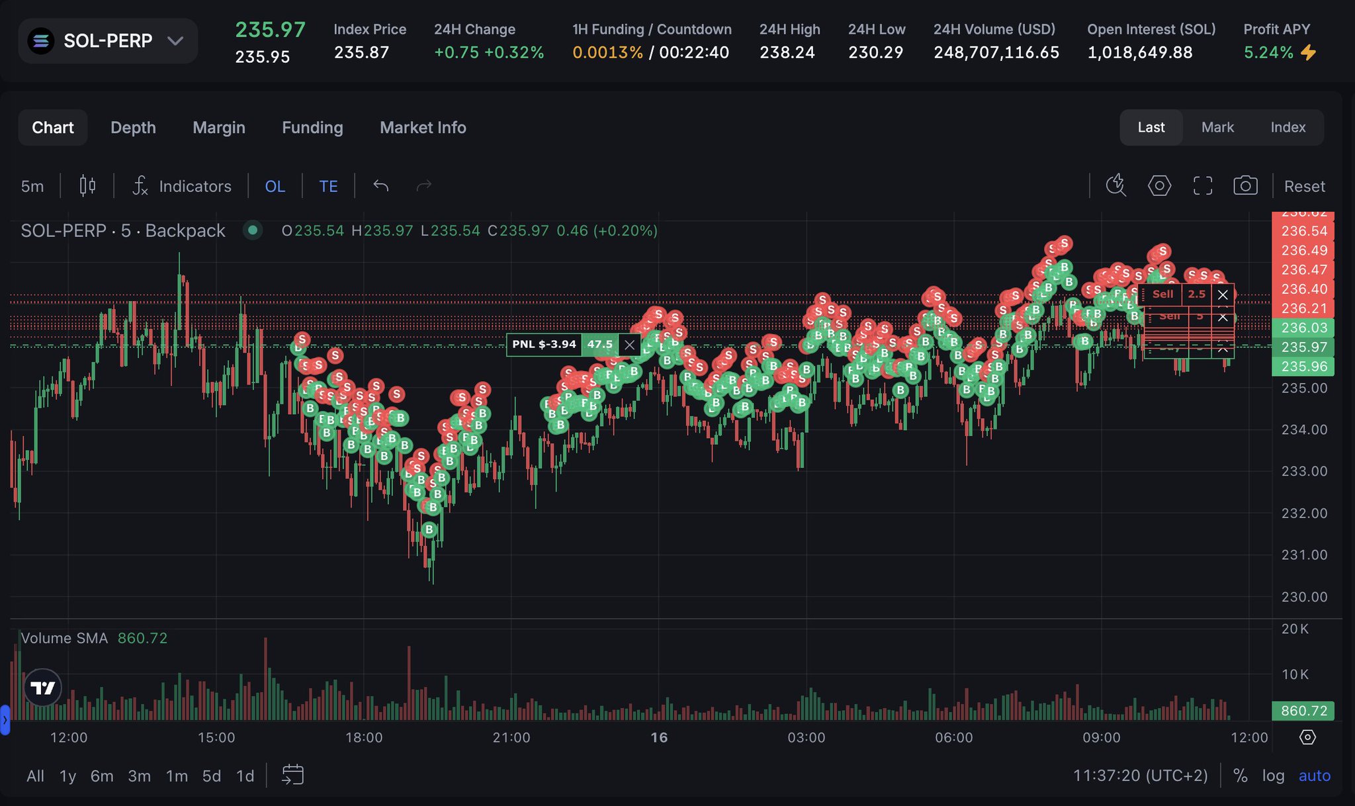Enable auto scale on price axis
The width and height of the screenshot is (1355, 806).
coord(1314,776)
